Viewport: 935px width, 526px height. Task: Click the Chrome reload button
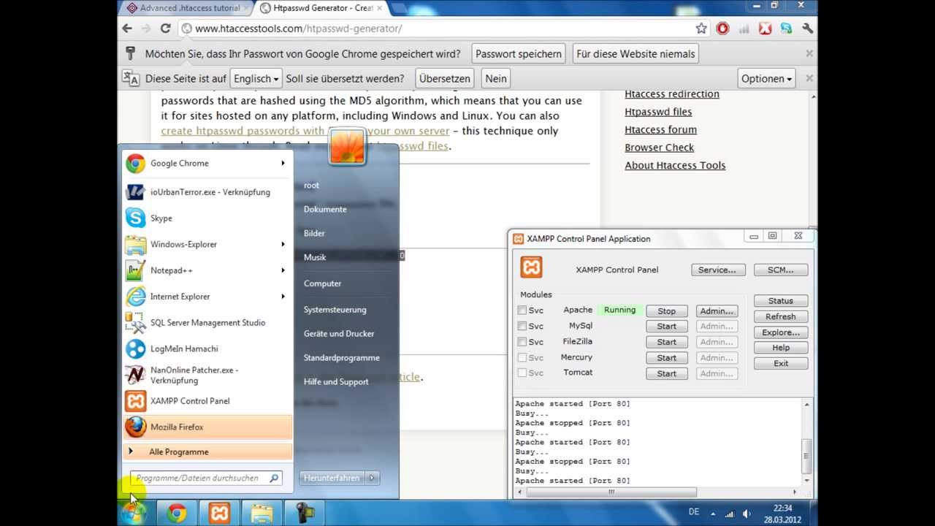(x=166, y=28)
